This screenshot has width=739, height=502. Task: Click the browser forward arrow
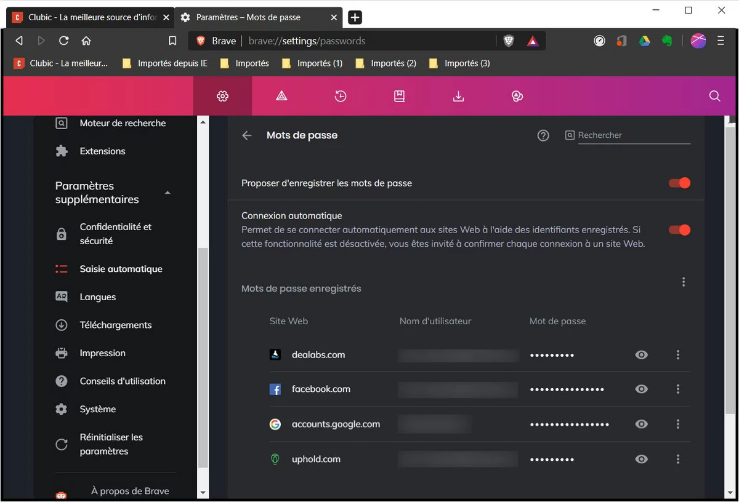coord(41,41)
